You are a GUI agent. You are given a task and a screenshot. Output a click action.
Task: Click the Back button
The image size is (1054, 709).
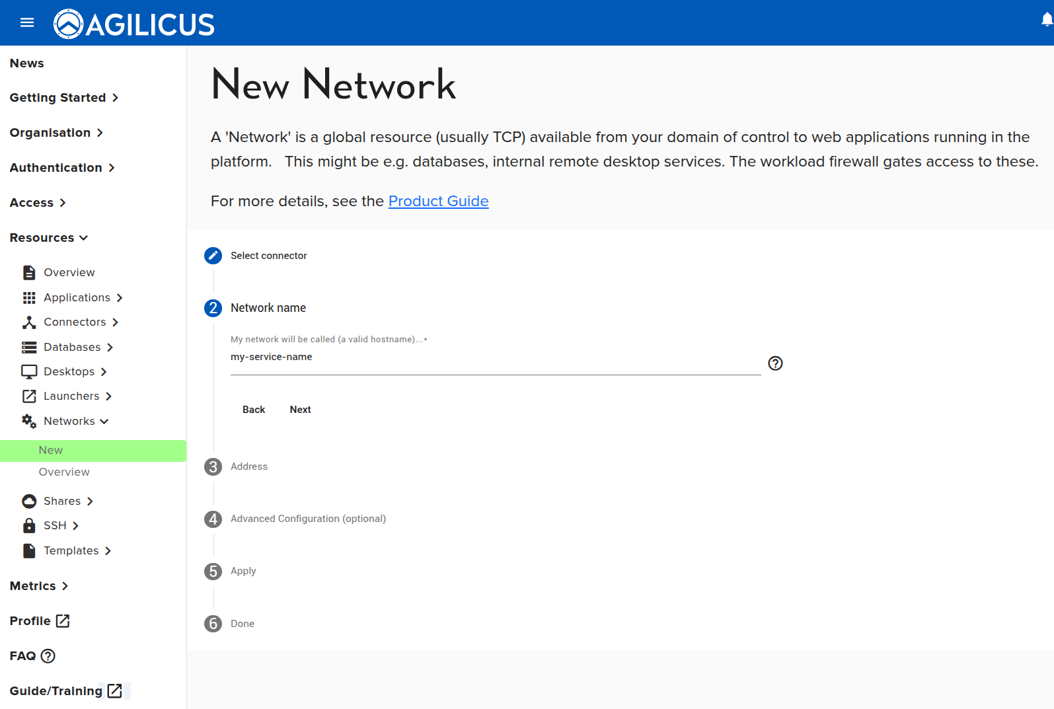254,410
